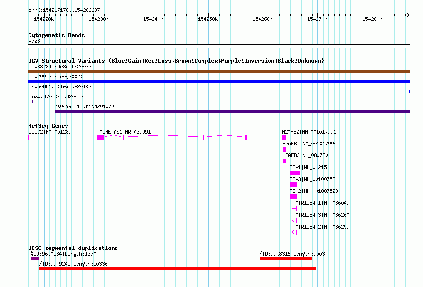Select the MIR1184-3 microRNA arrow glyph
423x287 pixels.
pyautogui.click(x=294, y=220)
